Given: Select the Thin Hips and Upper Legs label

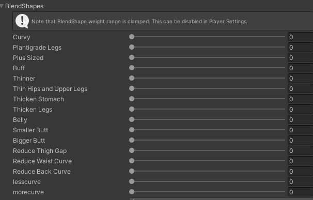Looking at the screenshot, I should (50, 89).
